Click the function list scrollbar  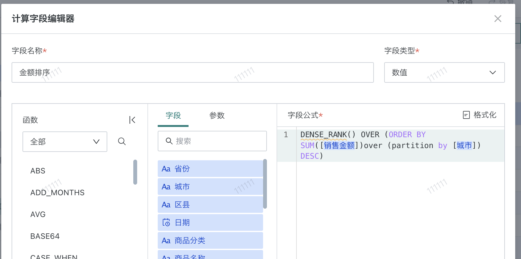tap(135, 172)
